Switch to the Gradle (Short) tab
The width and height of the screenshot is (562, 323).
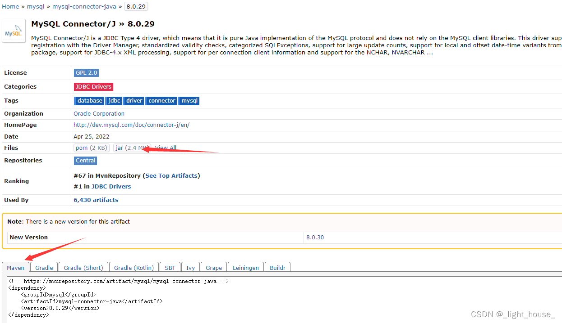pyautogui.click(x=83, y=267)
